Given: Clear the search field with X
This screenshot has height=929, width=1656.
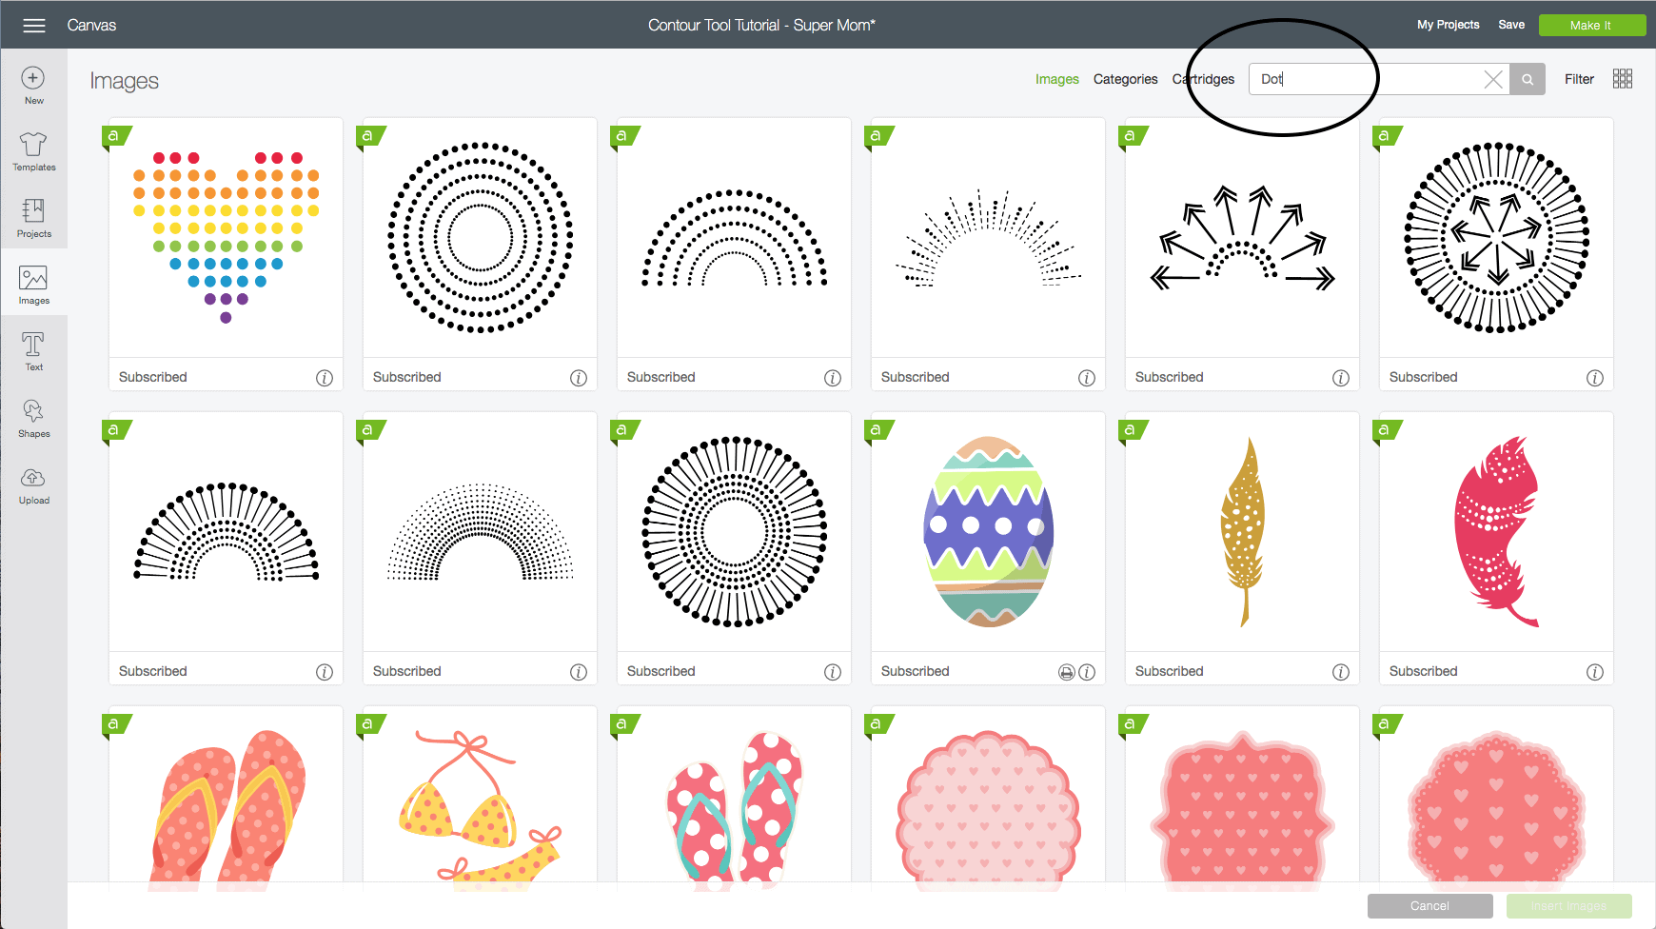Looking at the screenshot, I should (1493, 80).
